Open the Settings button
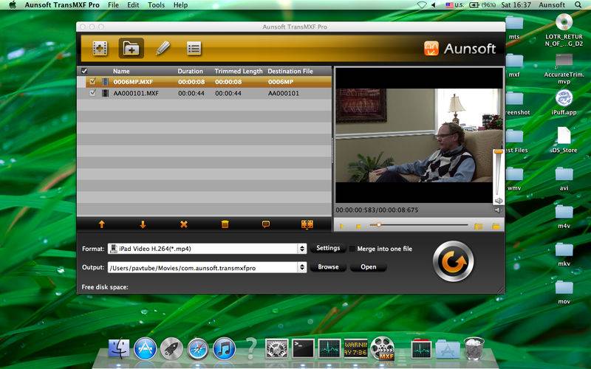This screenshot has width=591, height=369. [328, 248]
